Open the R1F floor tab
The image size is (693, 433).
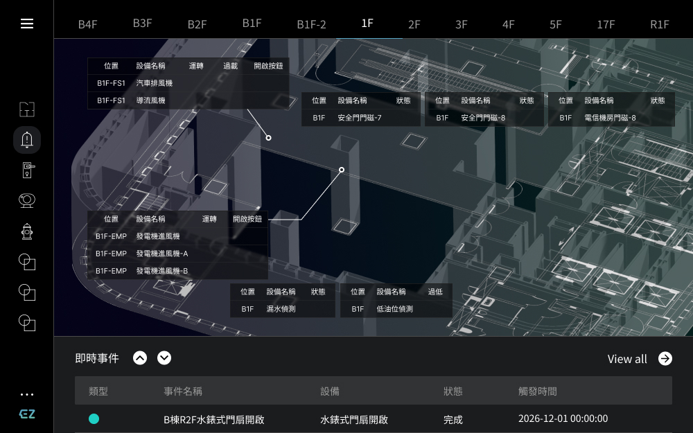click(659, 24)
